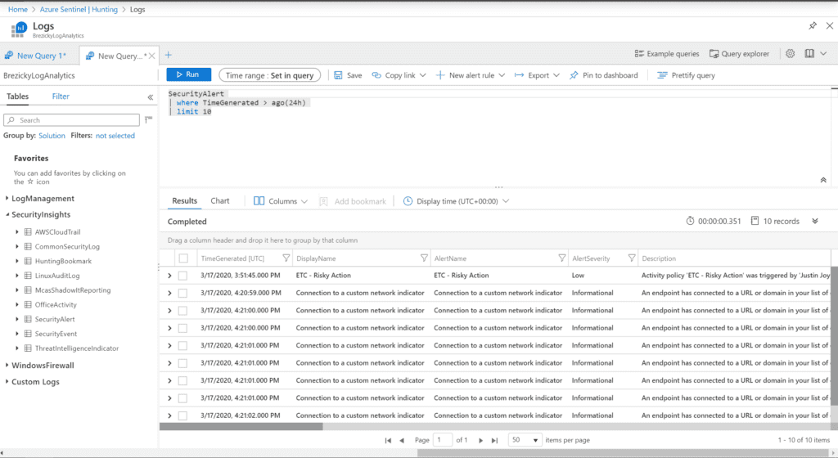Filter the TimeGenerated column
This screenshot has width=838, height=458.
286,258
